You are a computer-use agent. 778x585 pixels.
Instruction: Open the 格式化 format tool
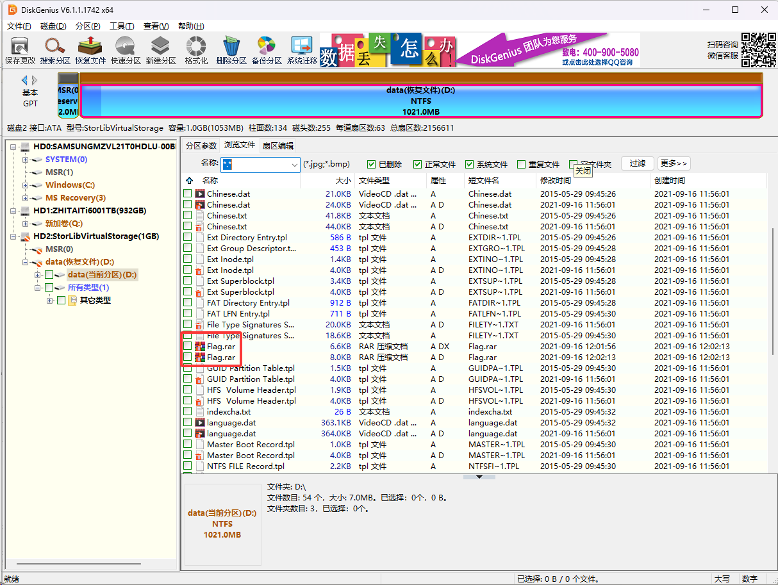pyautogui.click(x=196, y=49)
